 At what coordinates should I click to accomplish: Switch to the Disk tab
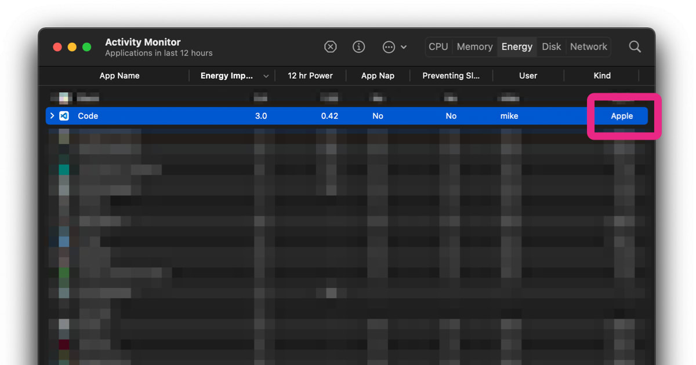pyautogui.click(x=551, y=47)
